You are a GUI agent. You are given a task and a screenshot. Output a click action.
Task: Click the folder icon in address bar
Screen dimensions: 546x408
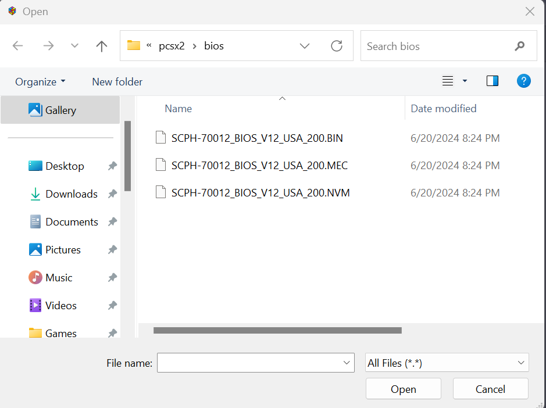tap(134, 45)
